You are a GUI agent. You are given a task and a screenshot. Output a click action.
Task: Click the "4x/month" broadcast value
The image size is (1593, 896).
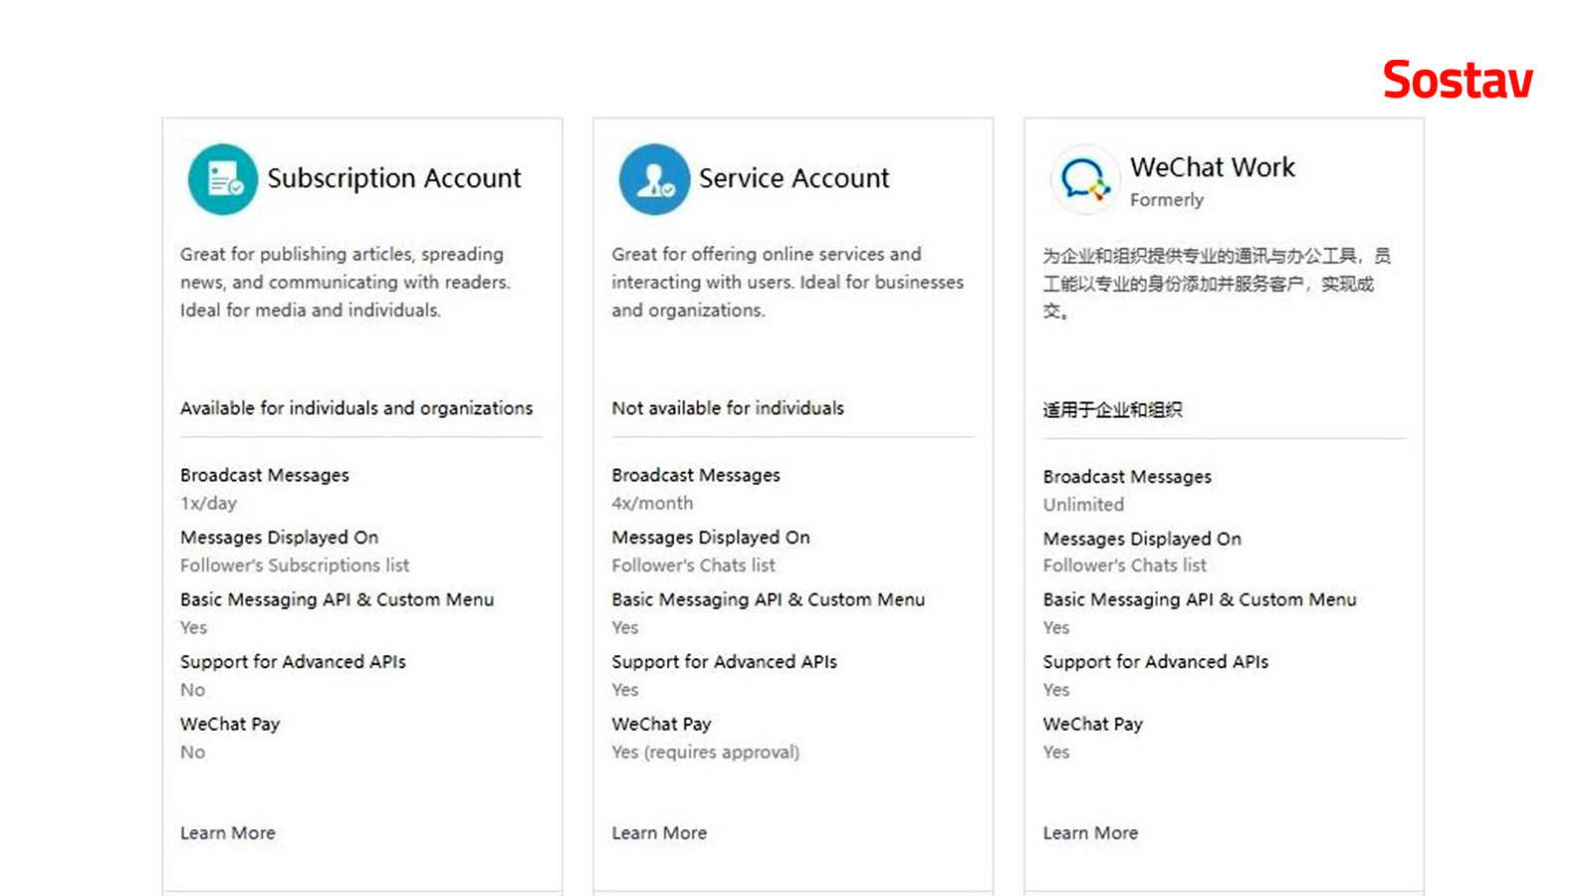pos(652,504)
